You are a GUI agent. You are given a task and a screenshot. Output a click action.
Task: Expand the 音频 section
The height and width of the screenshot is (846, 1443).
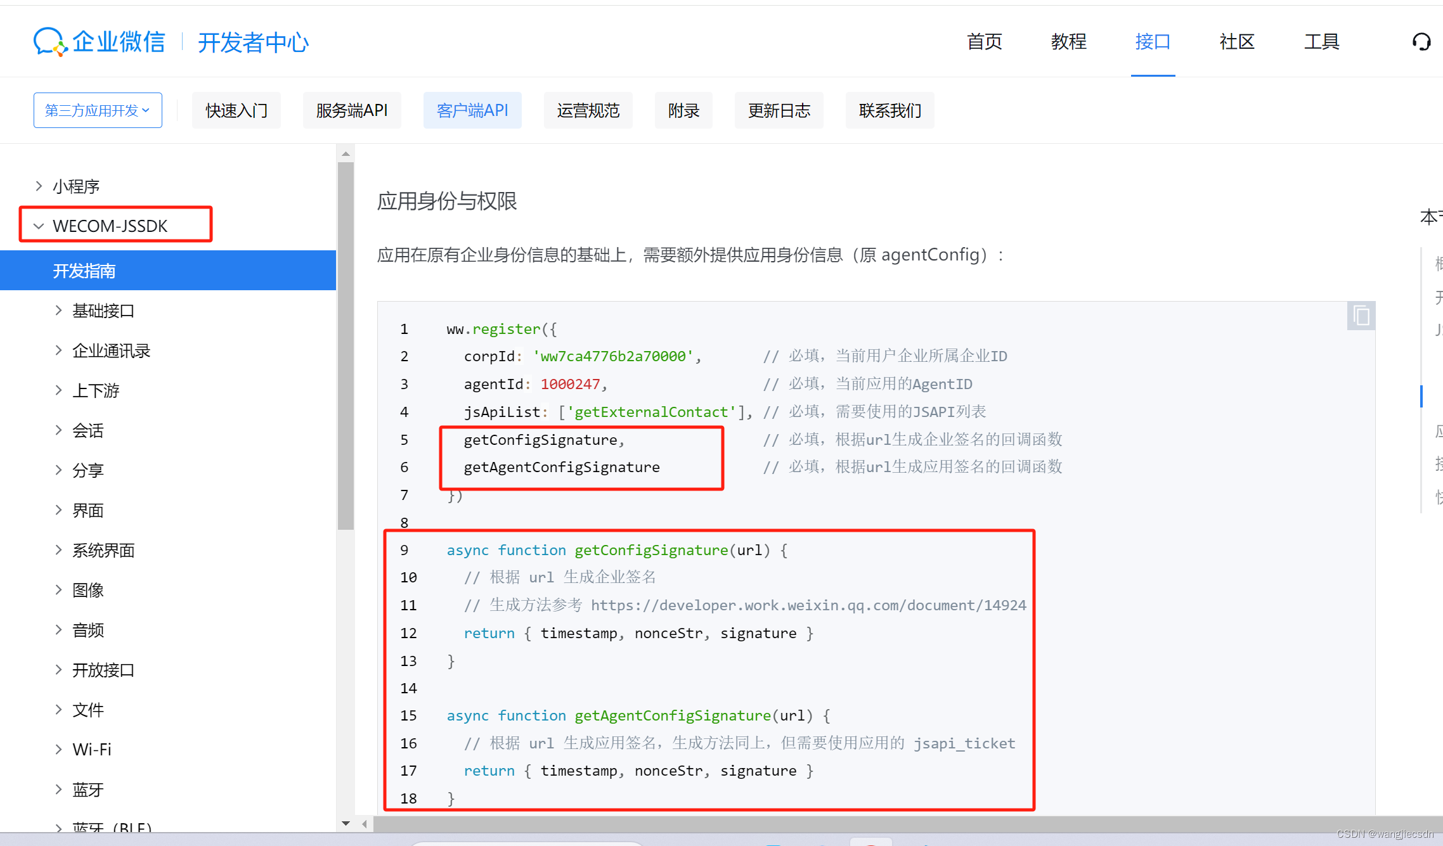[x=58, y=630]
